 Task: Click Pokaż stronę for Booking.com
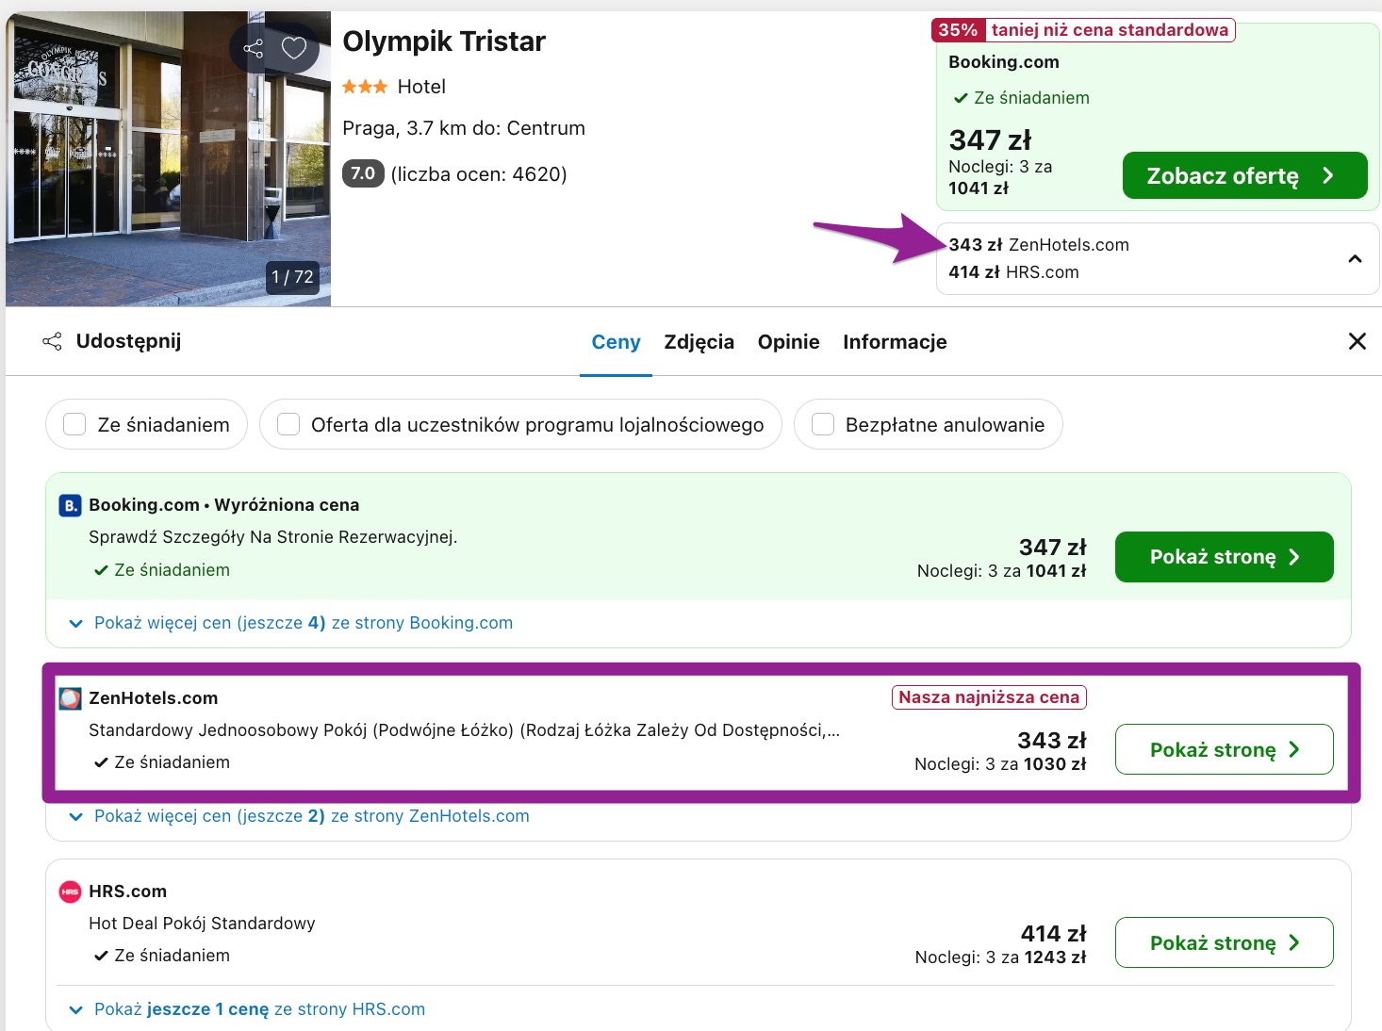(x=1224, y=557)
